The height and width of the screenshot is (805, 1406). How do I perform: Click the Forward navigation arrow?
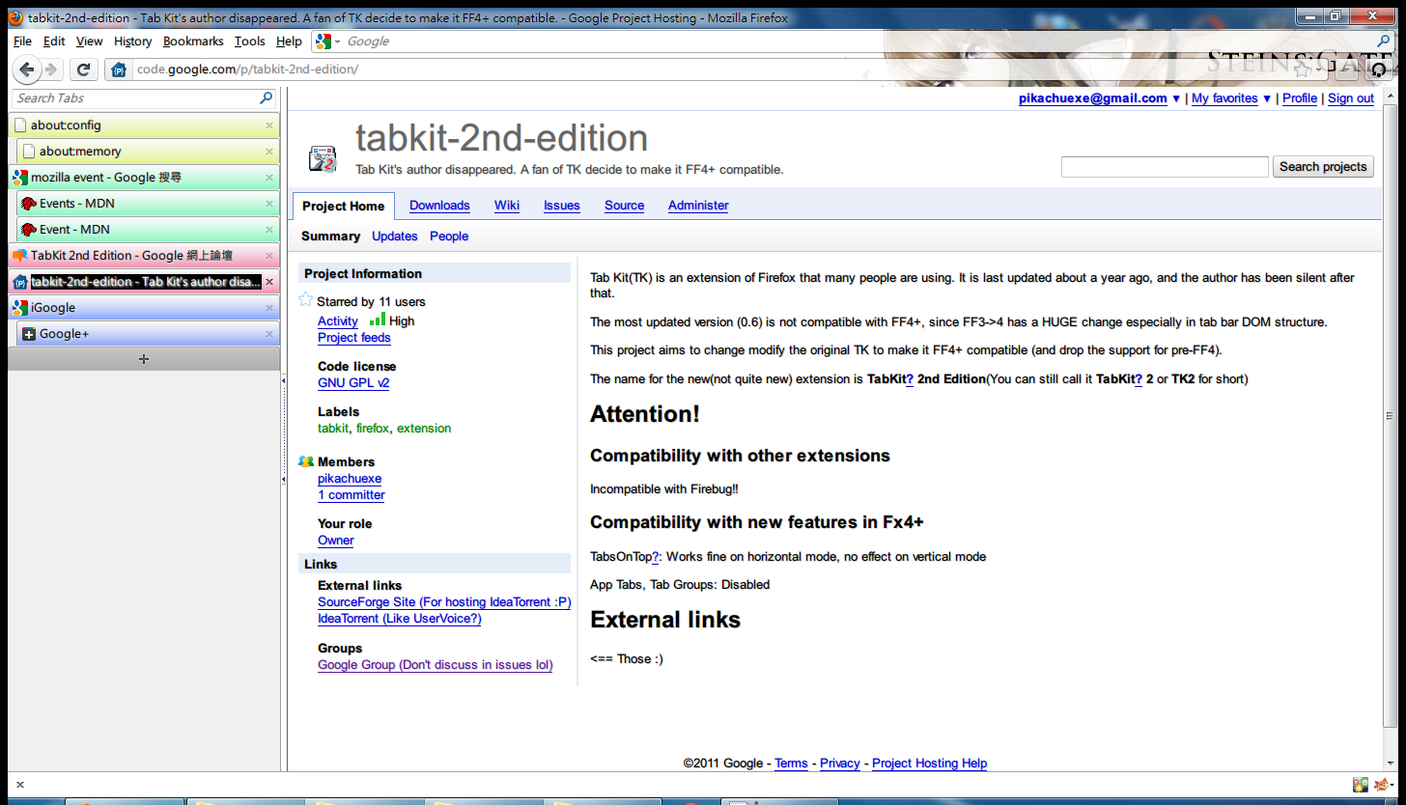click(50, 69)
